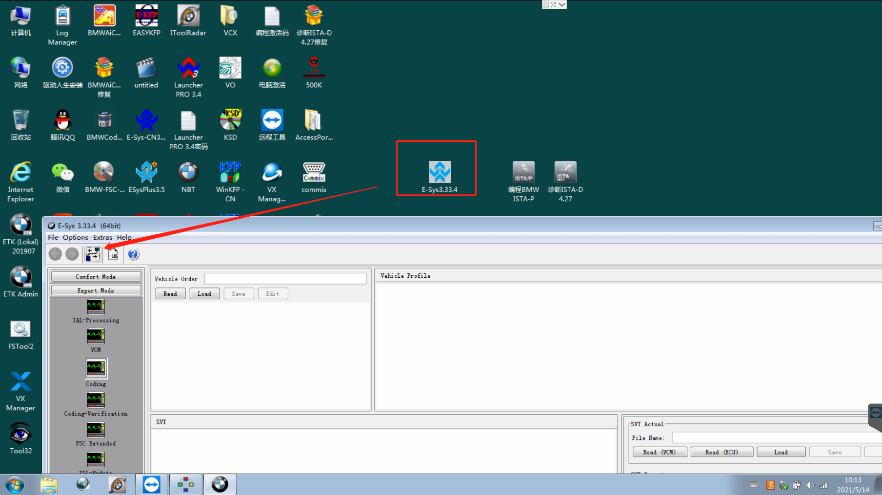Open the File menu in E-Sys
The height and width of the screenshot is (495, 882).
(53, 237)
